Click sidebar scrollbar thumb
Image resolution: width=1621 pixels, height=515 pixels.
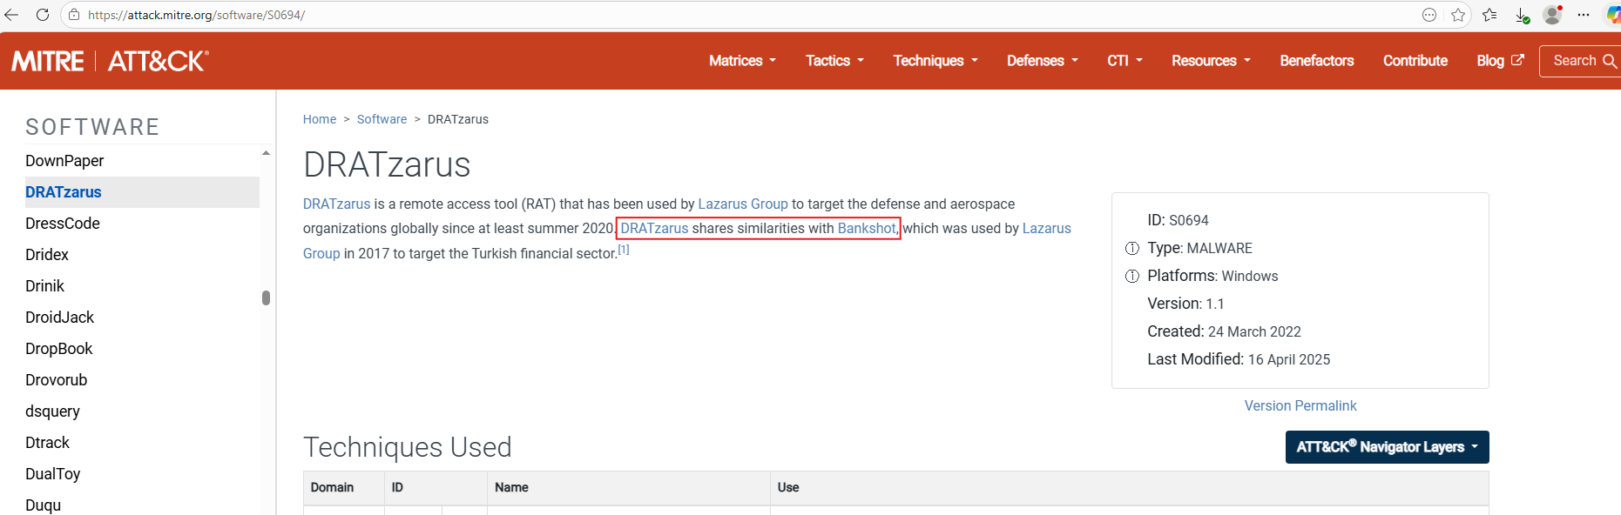(x=266, y=298)
